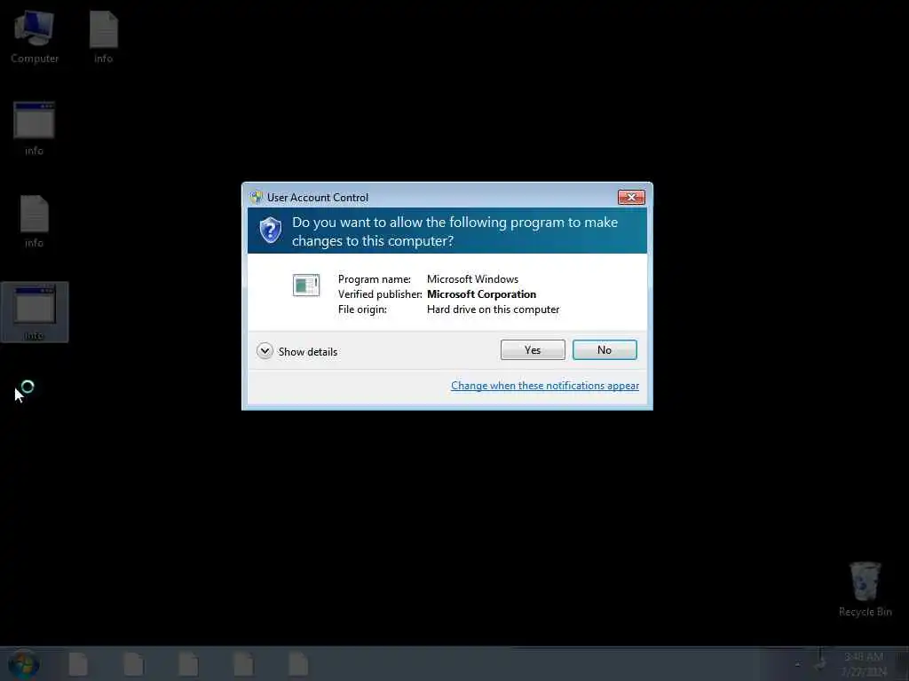This screenshot has width=909, height=681.
Task: Click the shield icon in the title bar
Action: tap(257, 198)
